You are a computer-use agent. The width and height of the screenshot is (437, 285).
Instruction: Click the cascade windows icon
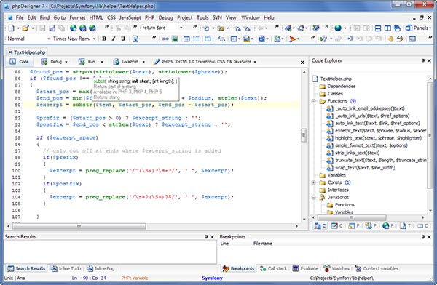[x=397, y=28]
